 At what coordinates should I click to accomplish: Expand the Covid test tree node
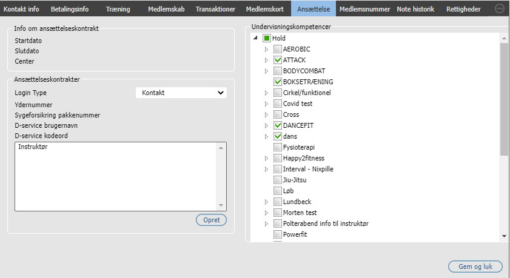[266, 104]
